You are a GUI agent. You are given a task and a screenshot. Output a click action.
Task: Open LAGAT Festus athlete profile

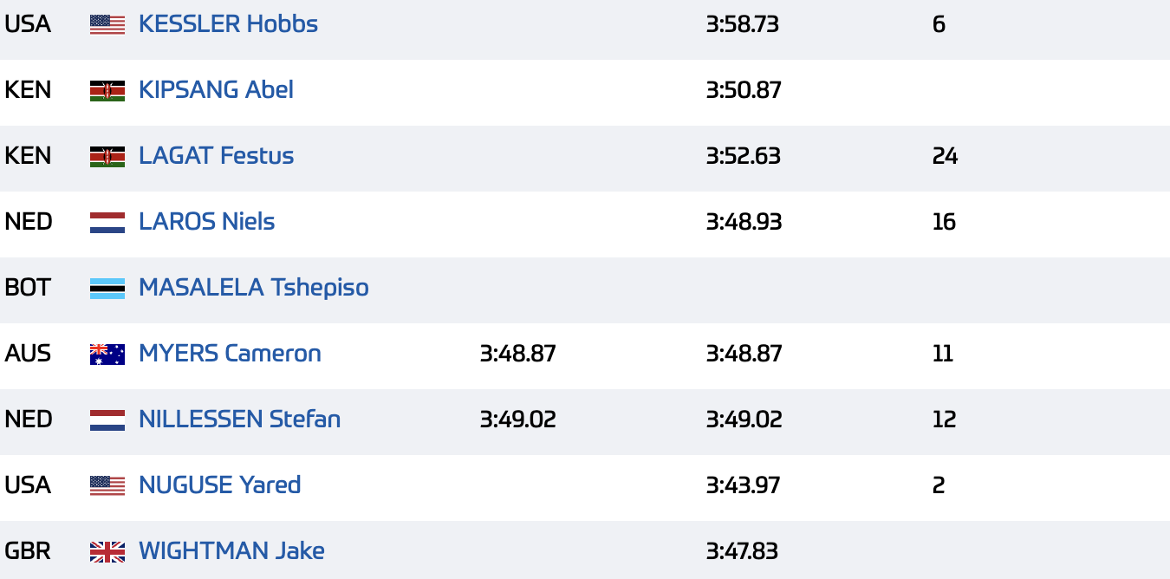(x=216, y=156)
